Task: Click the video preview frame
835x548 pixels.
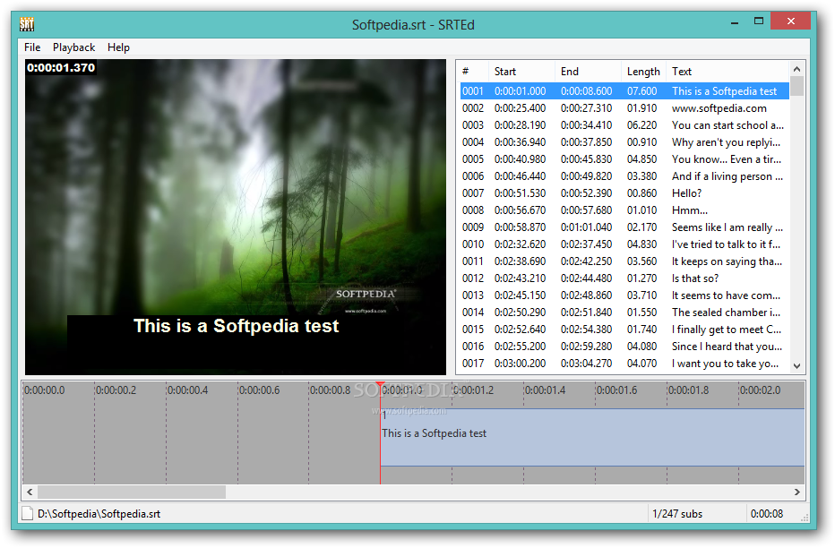Action: click(x=236, y=217)
